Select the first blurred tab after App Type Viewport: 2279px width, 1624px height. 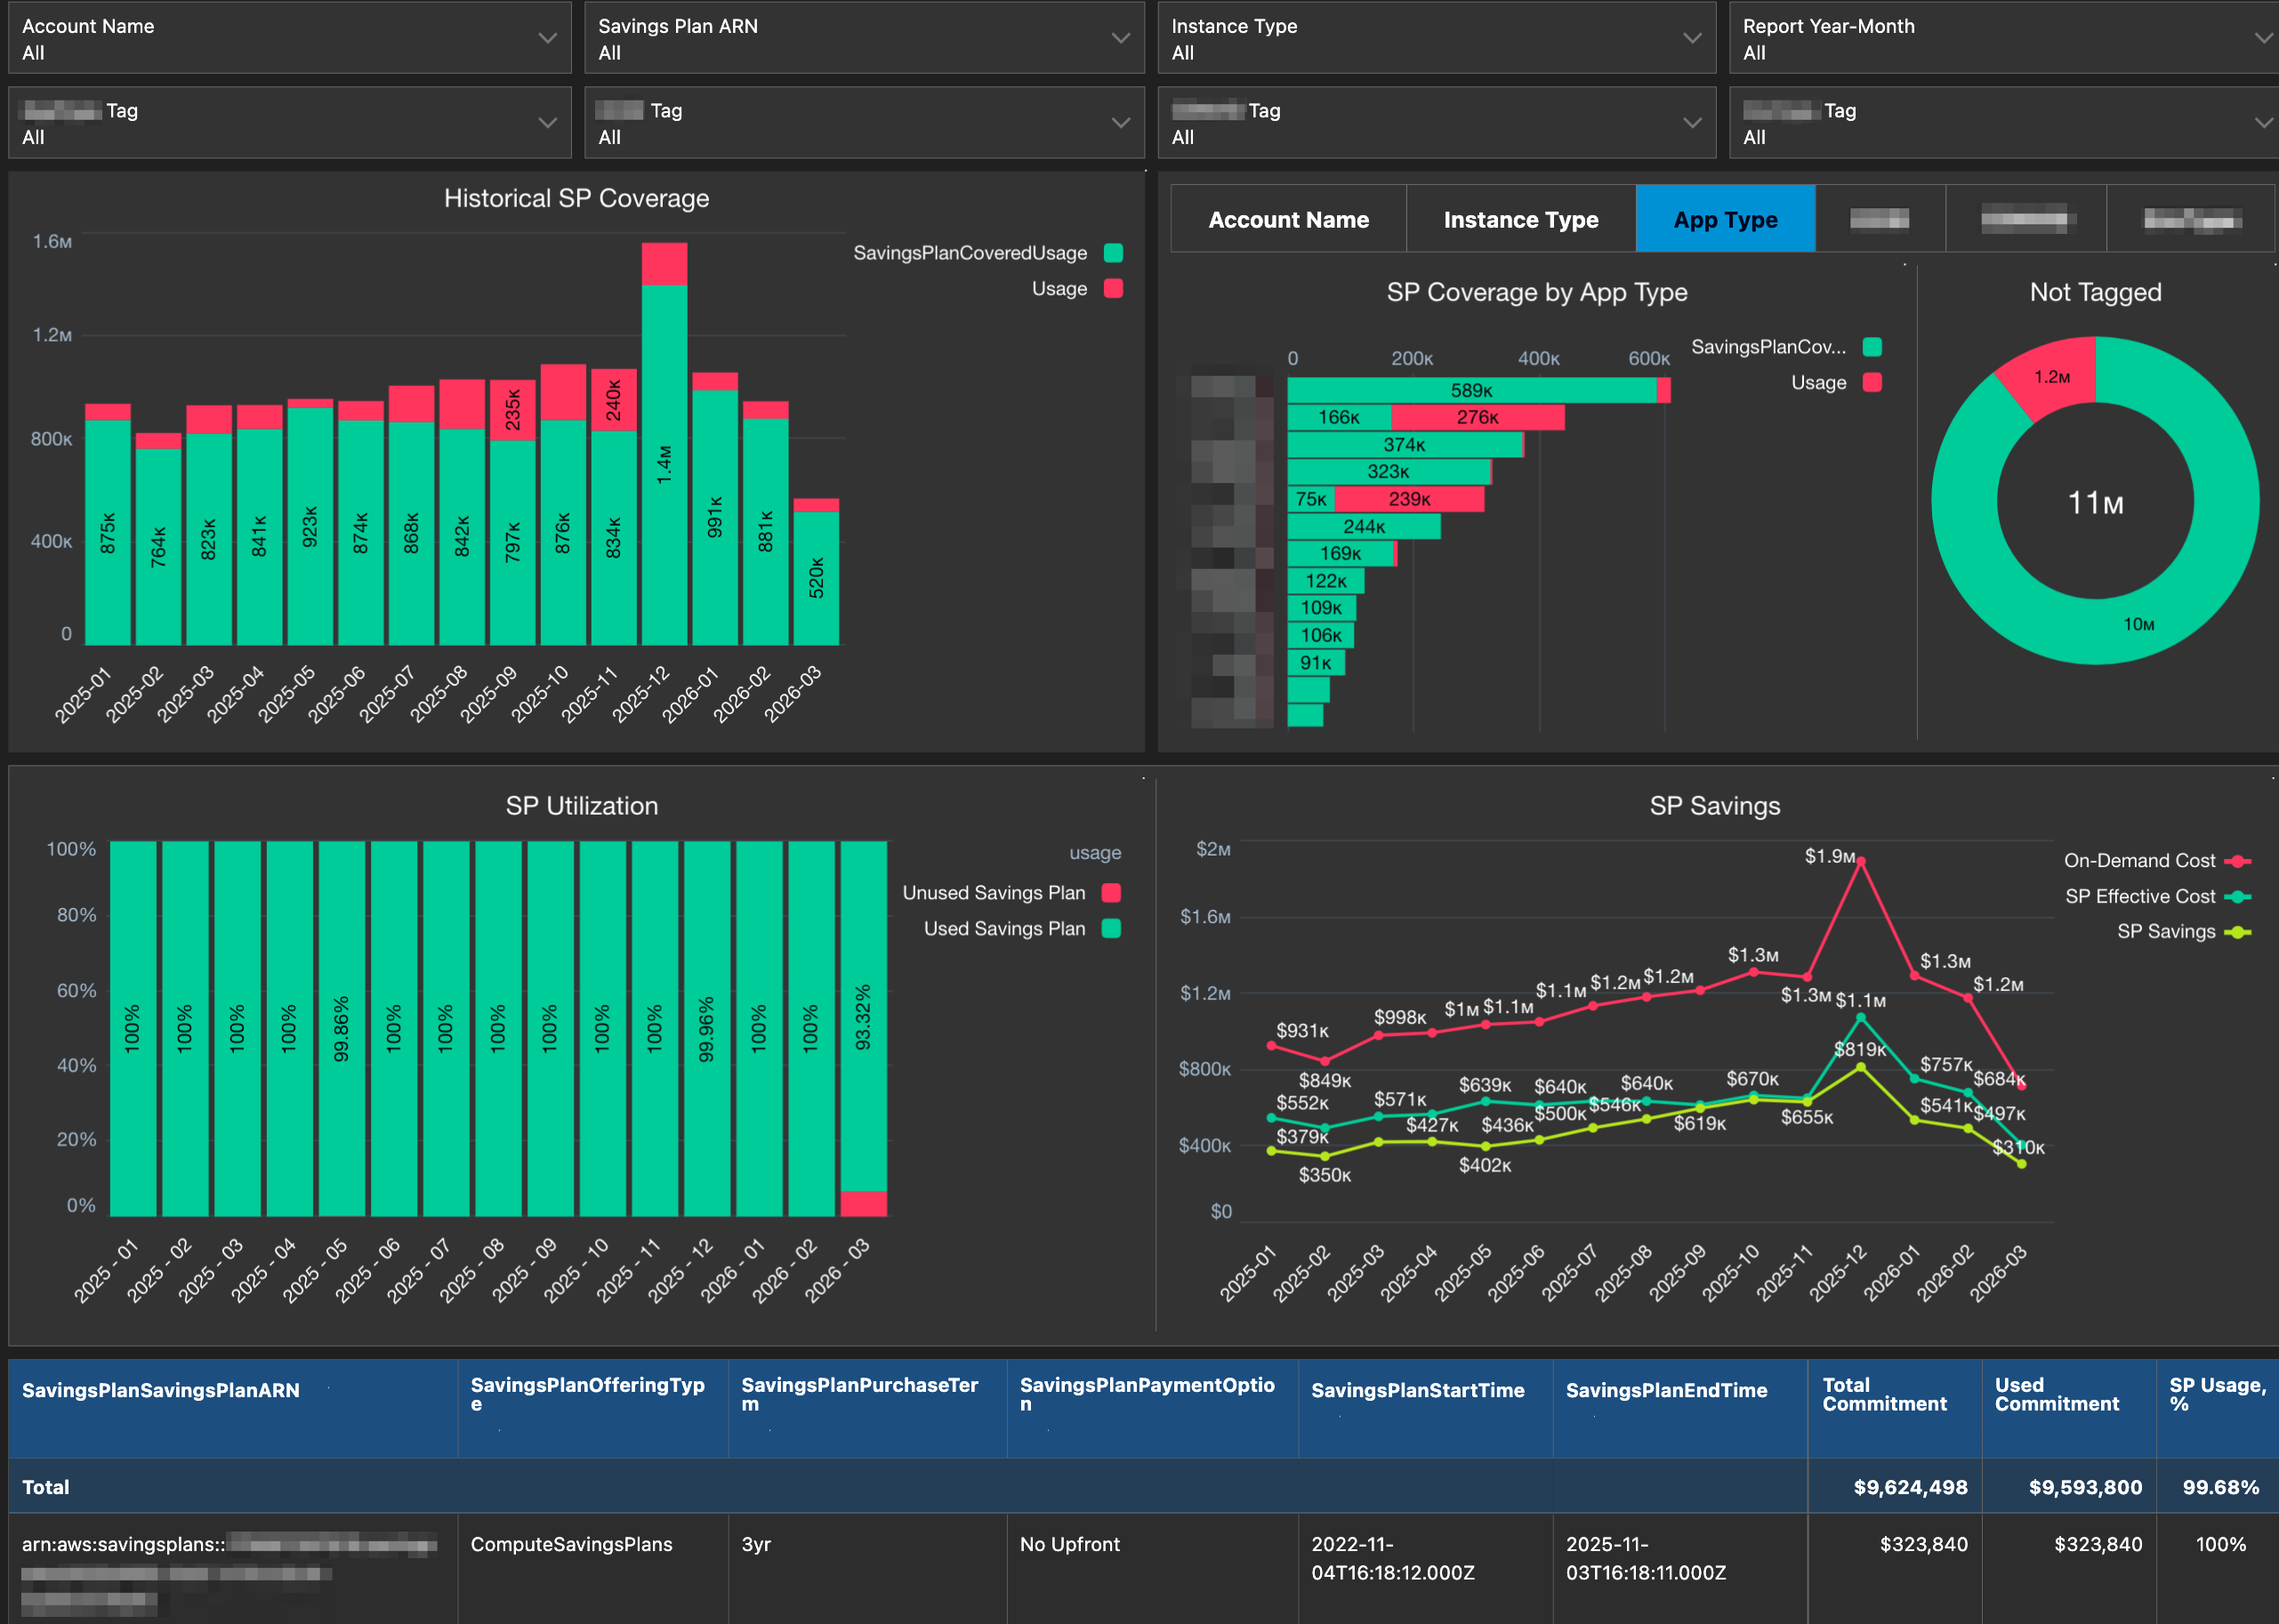click(x=1880, y=219)
